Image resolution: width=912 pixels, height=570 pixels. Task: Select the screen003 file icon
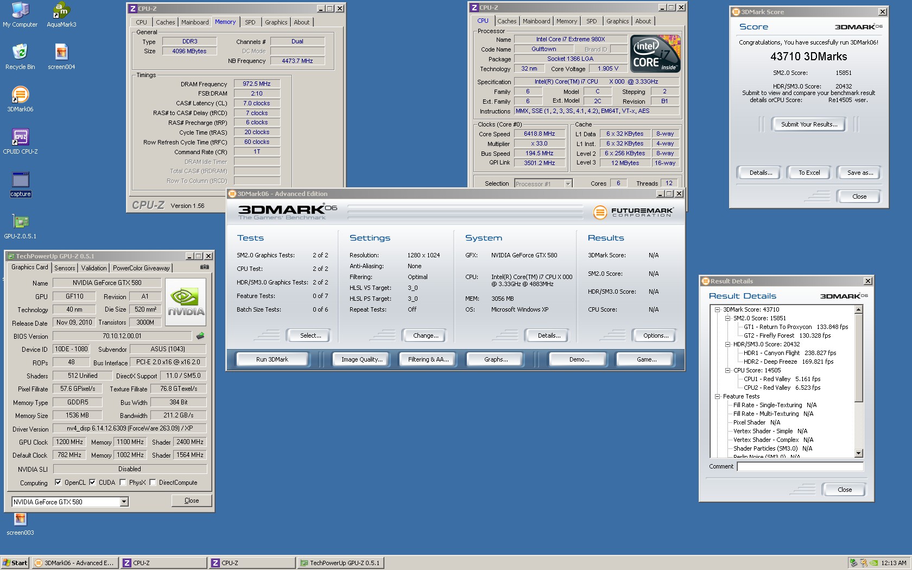coord(20,523)
